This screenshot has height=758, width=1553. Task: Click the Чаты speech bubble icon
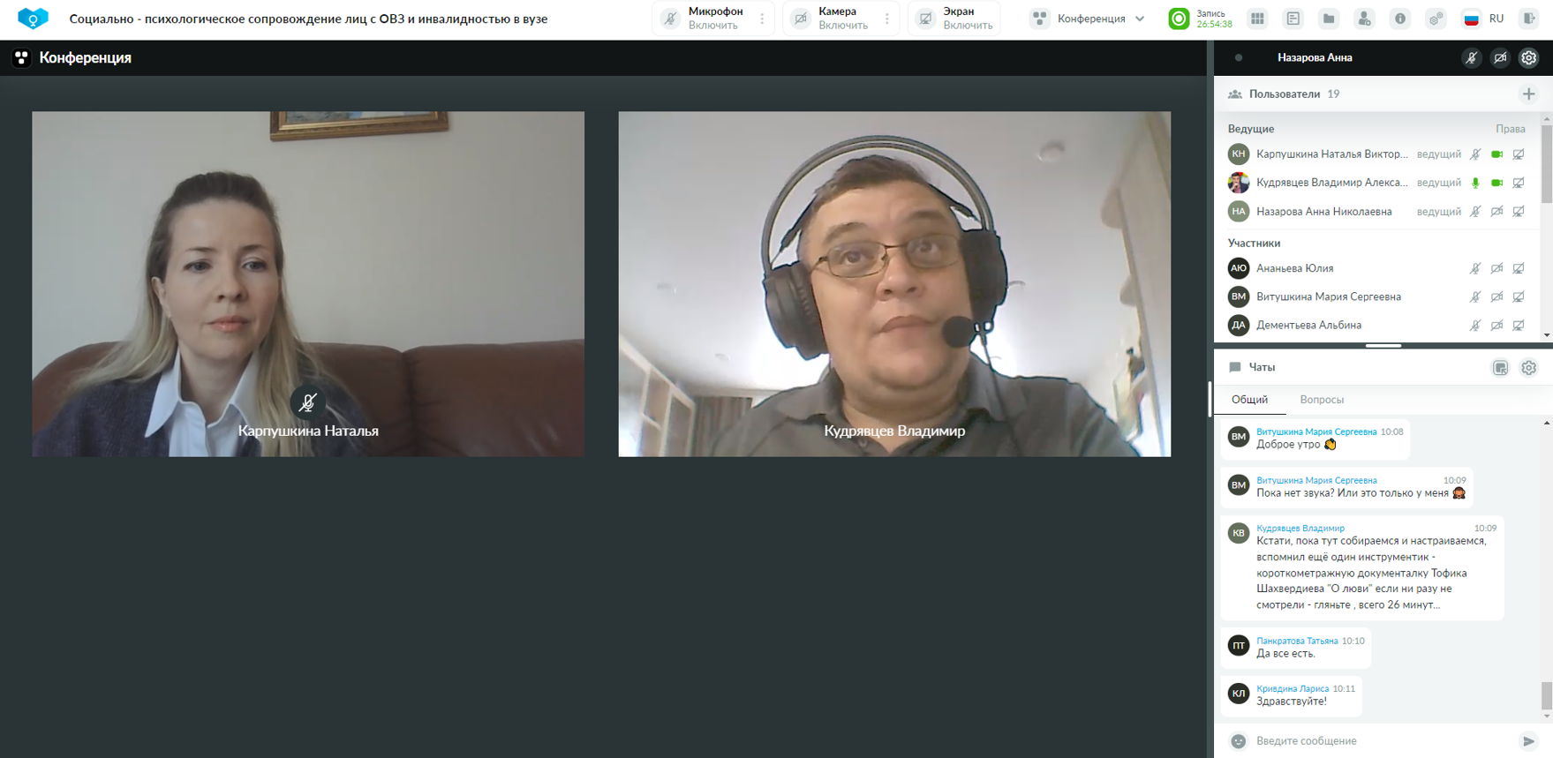[x=1235, y=367]
